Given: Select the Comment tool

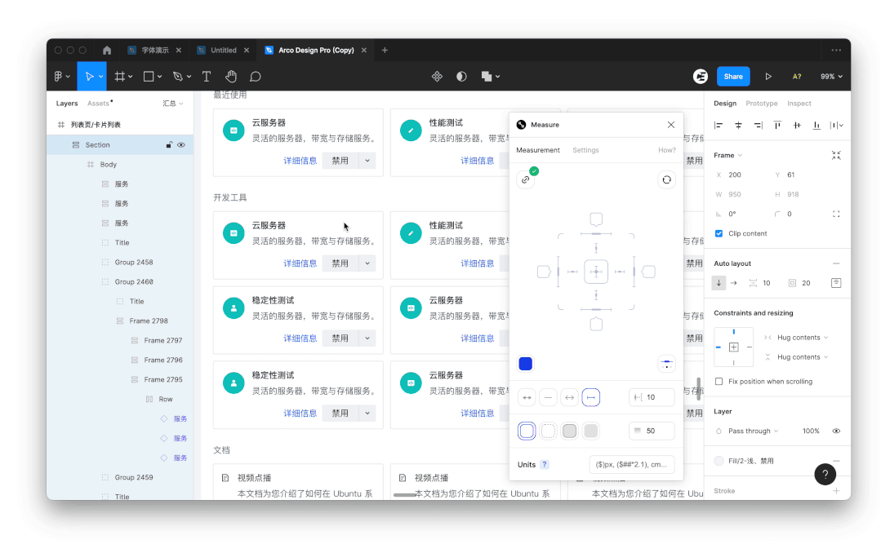Looking at the screenshot, I should pyautogui.click(x=255, y=76).
